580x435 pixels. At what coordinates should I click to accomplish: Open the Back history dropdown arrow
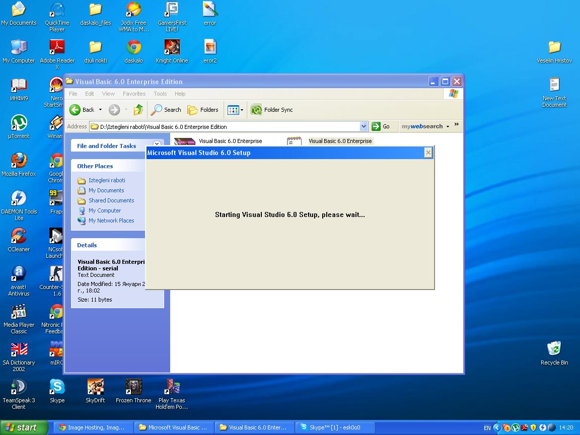100,110
